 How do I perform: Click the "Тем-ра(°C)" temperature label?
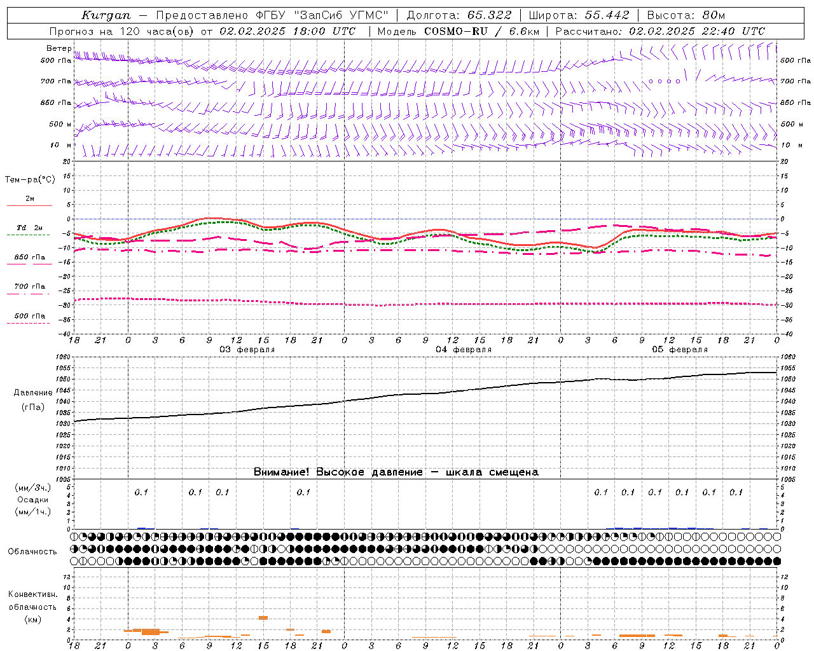point(30,180)
